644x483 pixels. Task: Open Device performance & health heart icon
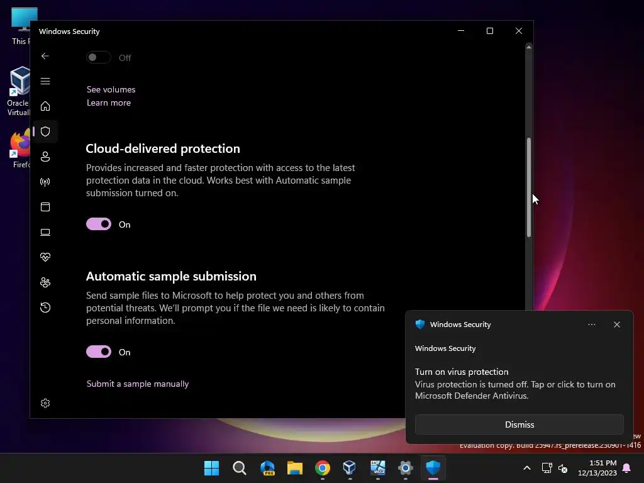tap(45, 257)
